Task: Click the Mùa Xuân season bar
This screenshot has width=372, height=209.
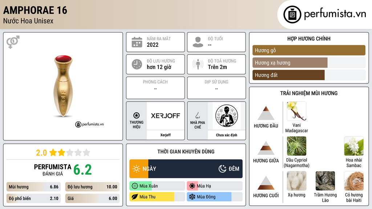Action: click(x=157, y=186)
